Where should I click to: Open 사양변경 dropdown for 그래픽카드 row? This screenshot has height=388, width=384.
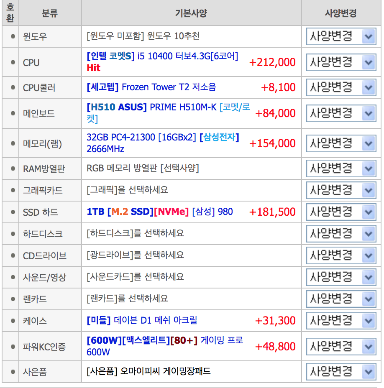coord(341,190)
